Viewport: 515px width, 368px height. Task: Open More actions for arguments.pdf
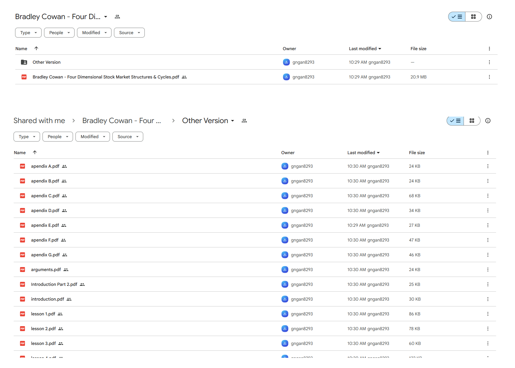click(x=488, y=270)
